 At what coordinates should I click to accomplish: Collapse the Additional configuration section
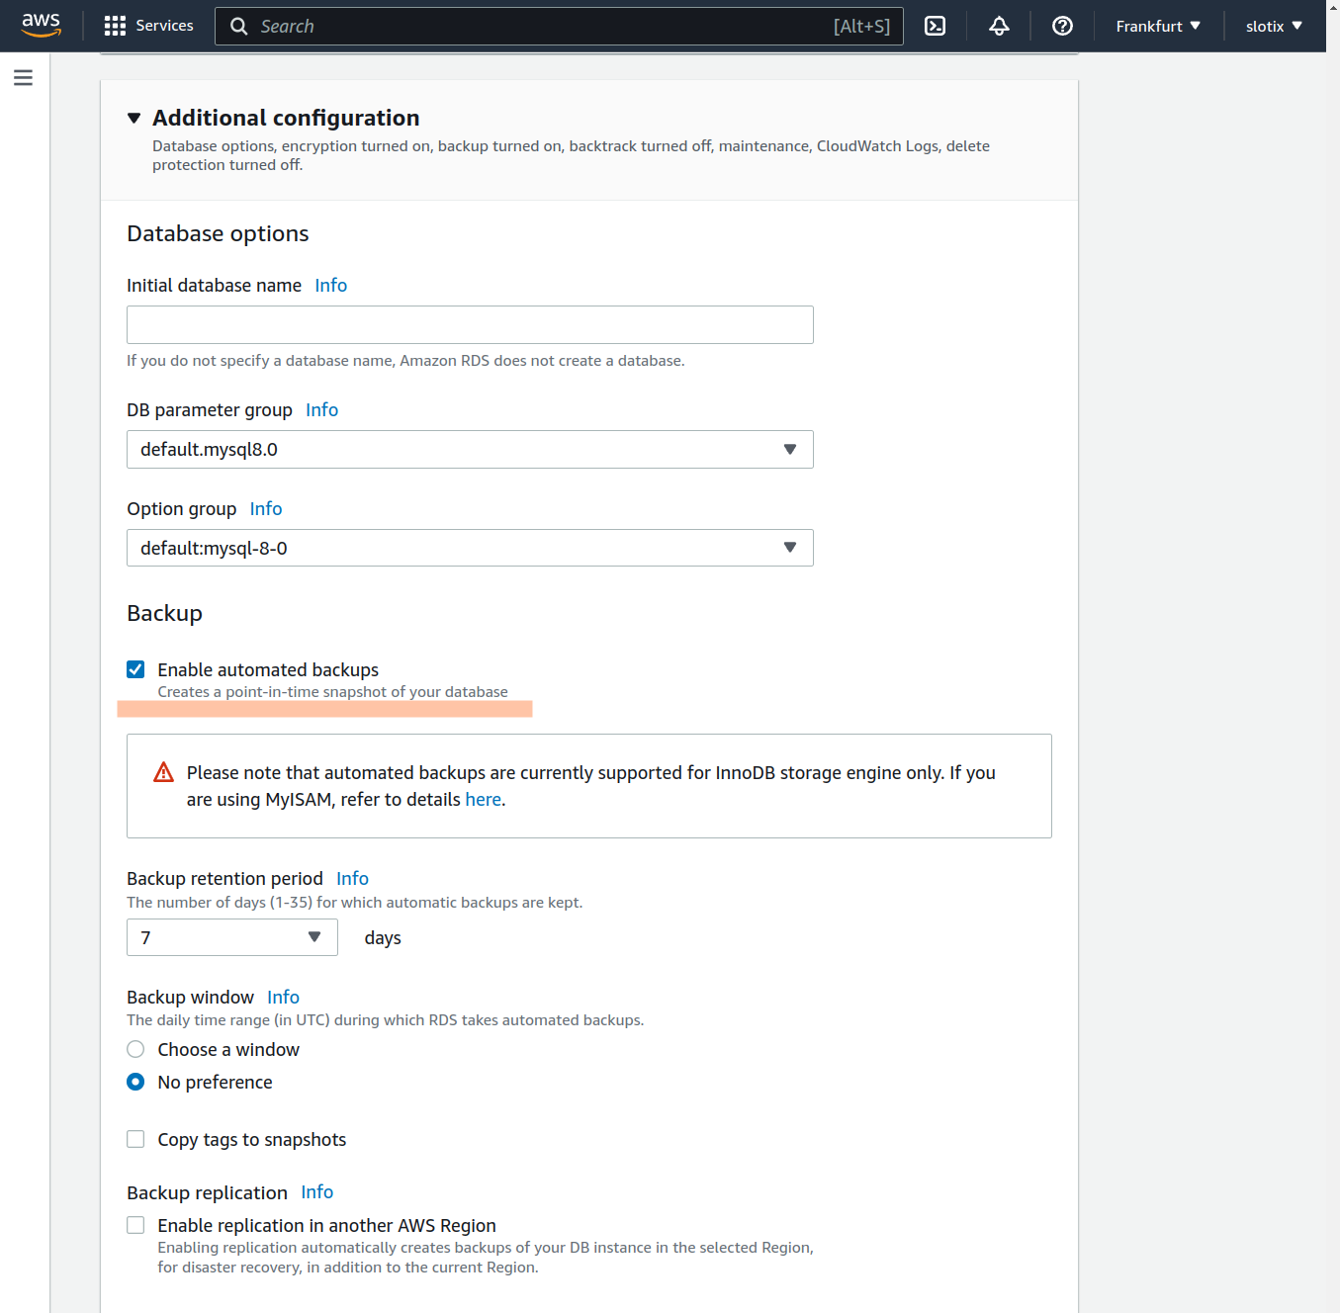coord(134,118)
